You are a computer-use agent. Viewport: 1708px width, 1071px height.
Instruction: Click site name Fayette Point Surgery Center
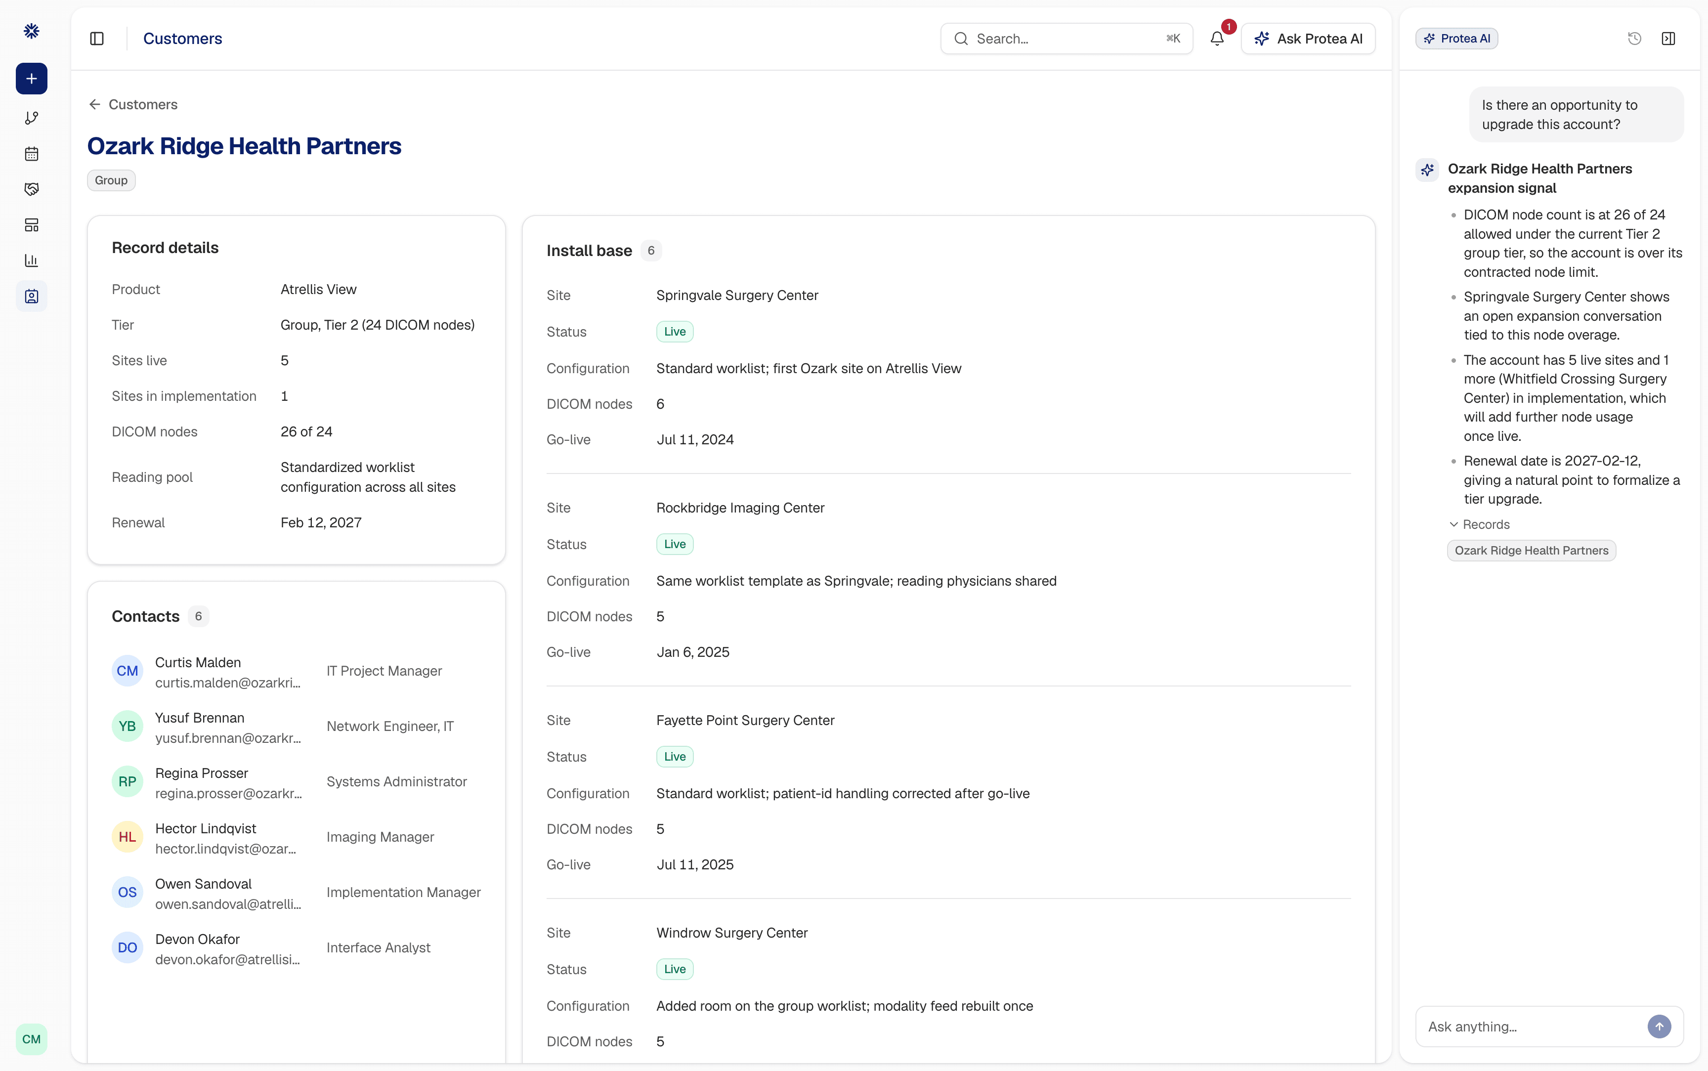[x=745, y=721]
